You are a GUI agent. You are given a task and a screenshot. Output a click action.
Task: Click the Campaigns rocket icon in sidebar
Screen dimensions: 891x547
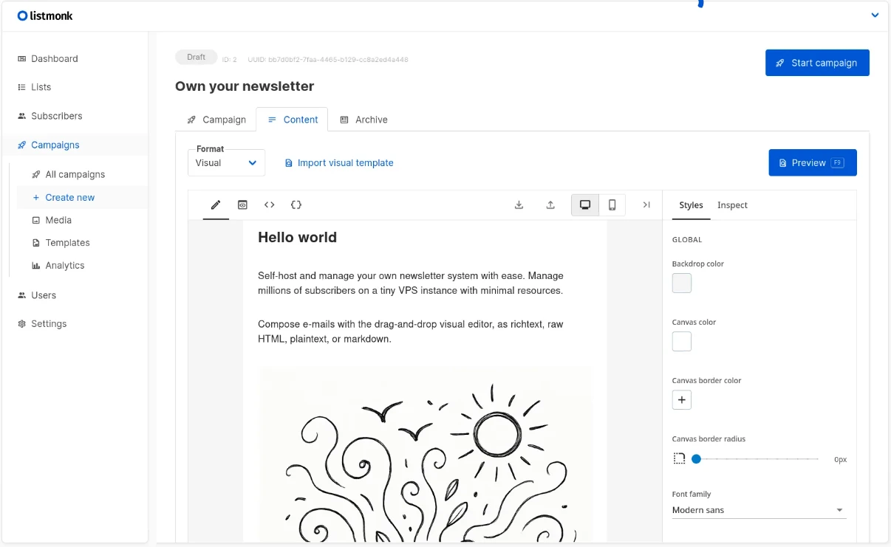tap(21, 145)
